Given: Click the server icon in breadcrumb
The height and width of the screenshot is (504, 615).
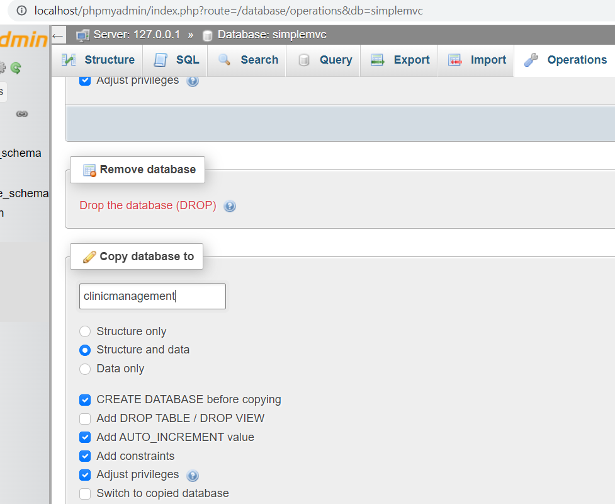Looking at the screenshot, I should pyautogui.click(x=82, y=35).
